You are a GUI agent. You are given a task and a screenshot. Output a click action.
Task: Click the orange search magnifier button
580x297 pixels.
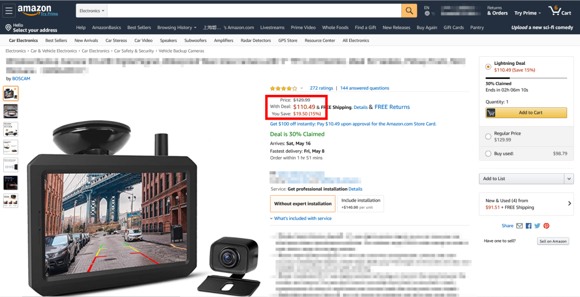tap(409, 11)
